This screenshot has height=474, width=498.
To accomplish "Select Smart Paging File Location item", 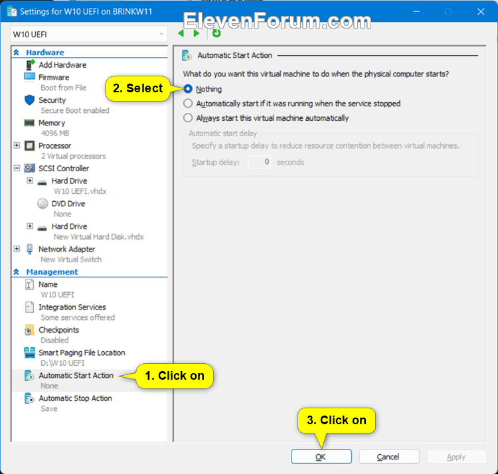I will pos(82,353).
